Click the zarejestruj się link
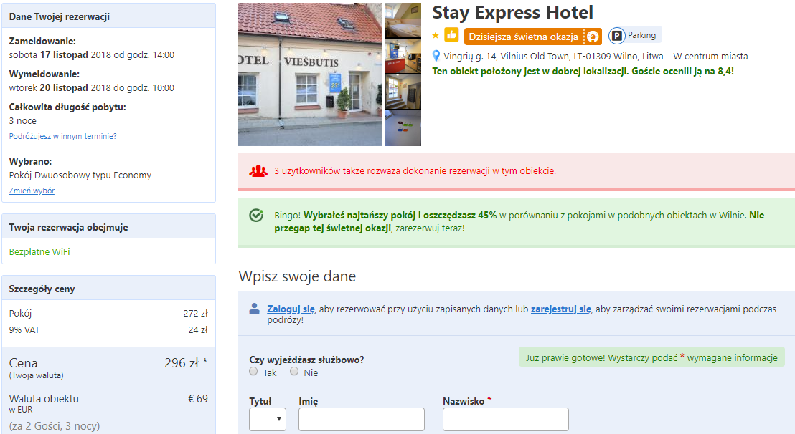Screen dimensions: 795x434 tap(561, 309)
